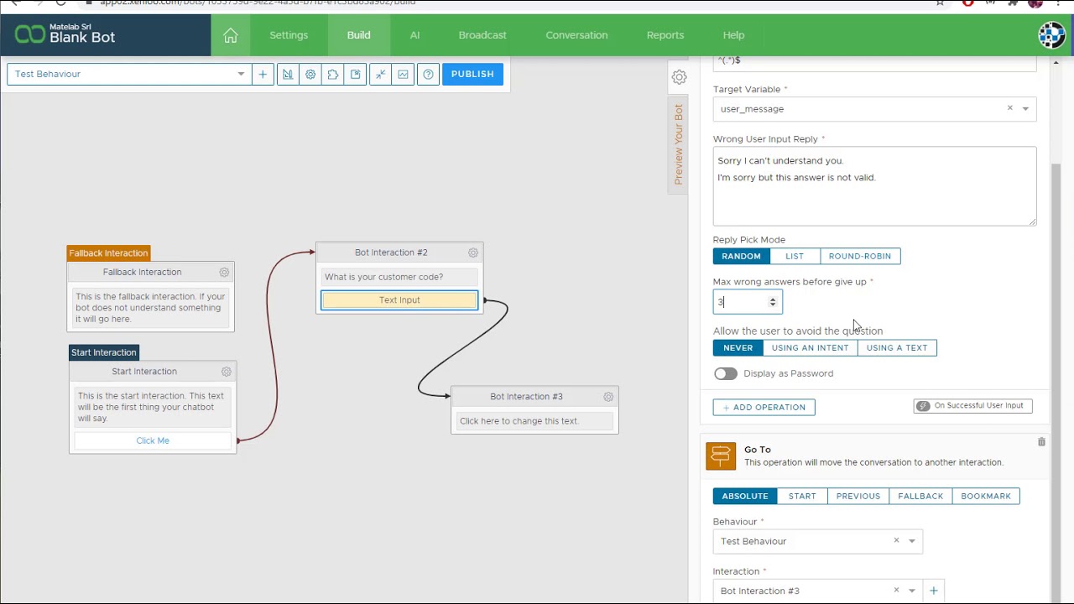
Task: Open Start Interaction gear settings
Action: (x=227, y=371)
